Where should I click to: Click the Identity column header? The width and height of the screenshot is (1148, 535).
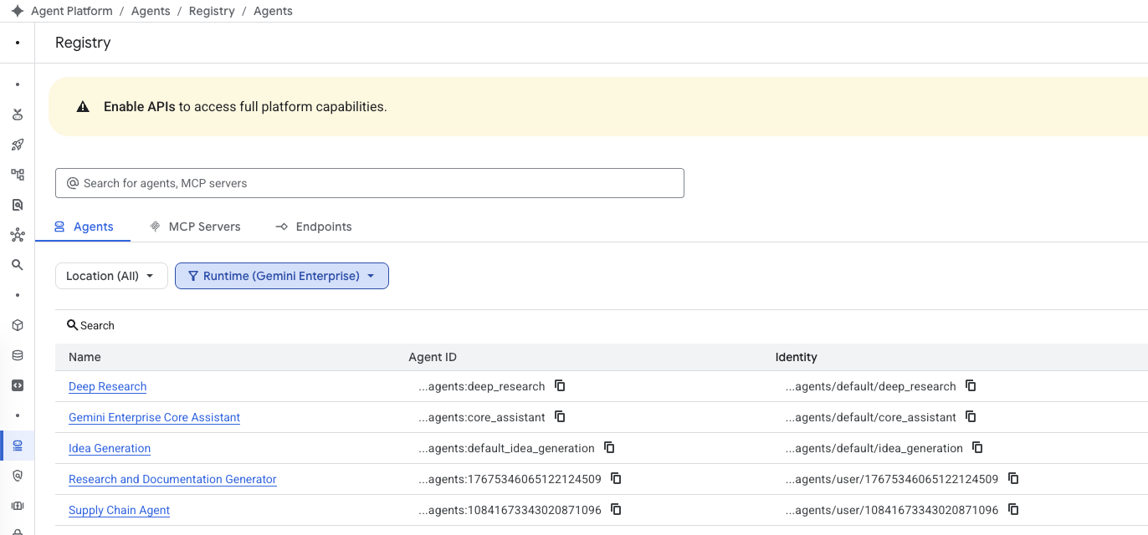(x=797, y=357)
